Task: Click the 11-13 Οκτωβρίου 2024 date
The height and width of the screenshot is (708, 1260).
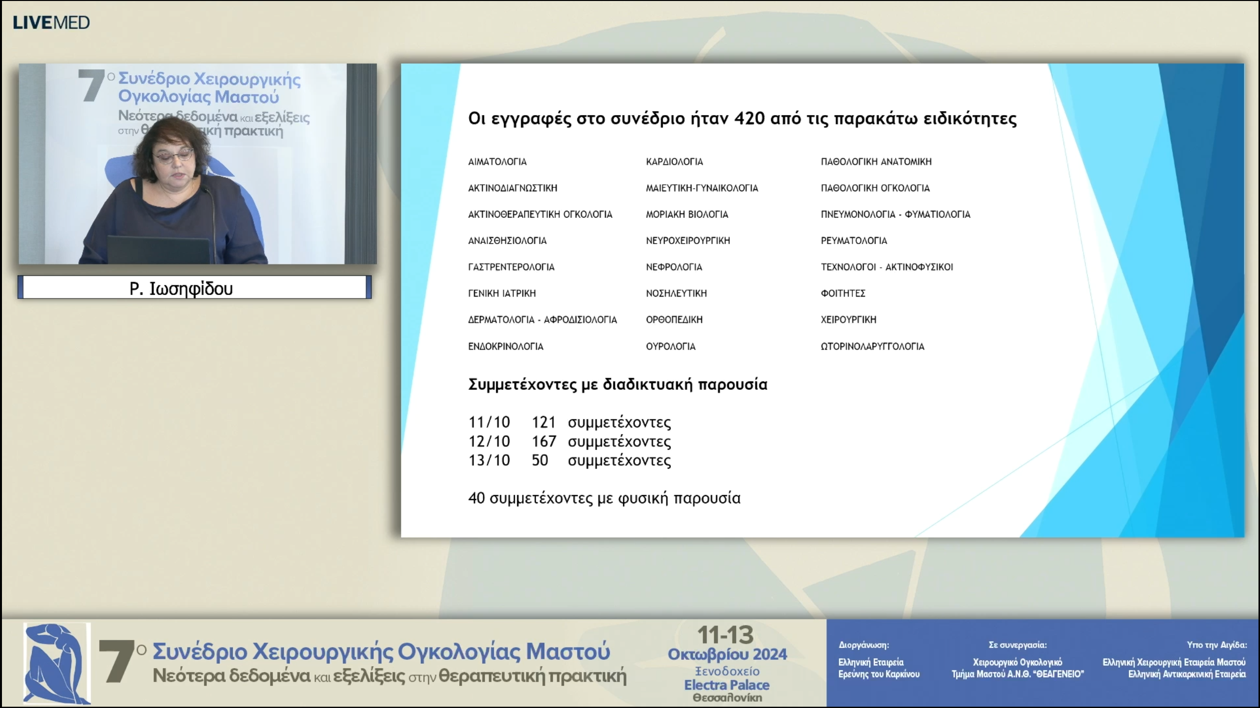Action: (727, 644)
